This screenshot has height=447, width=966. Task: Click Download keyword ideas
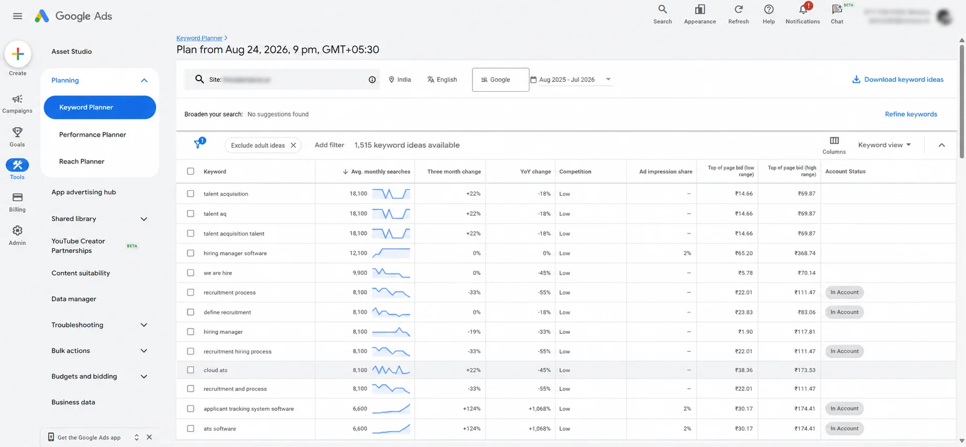coord(898,80)
